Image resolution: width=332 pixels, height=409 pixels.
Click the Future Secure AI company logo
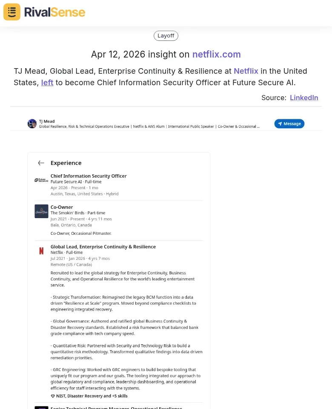(x=41, y=179)
